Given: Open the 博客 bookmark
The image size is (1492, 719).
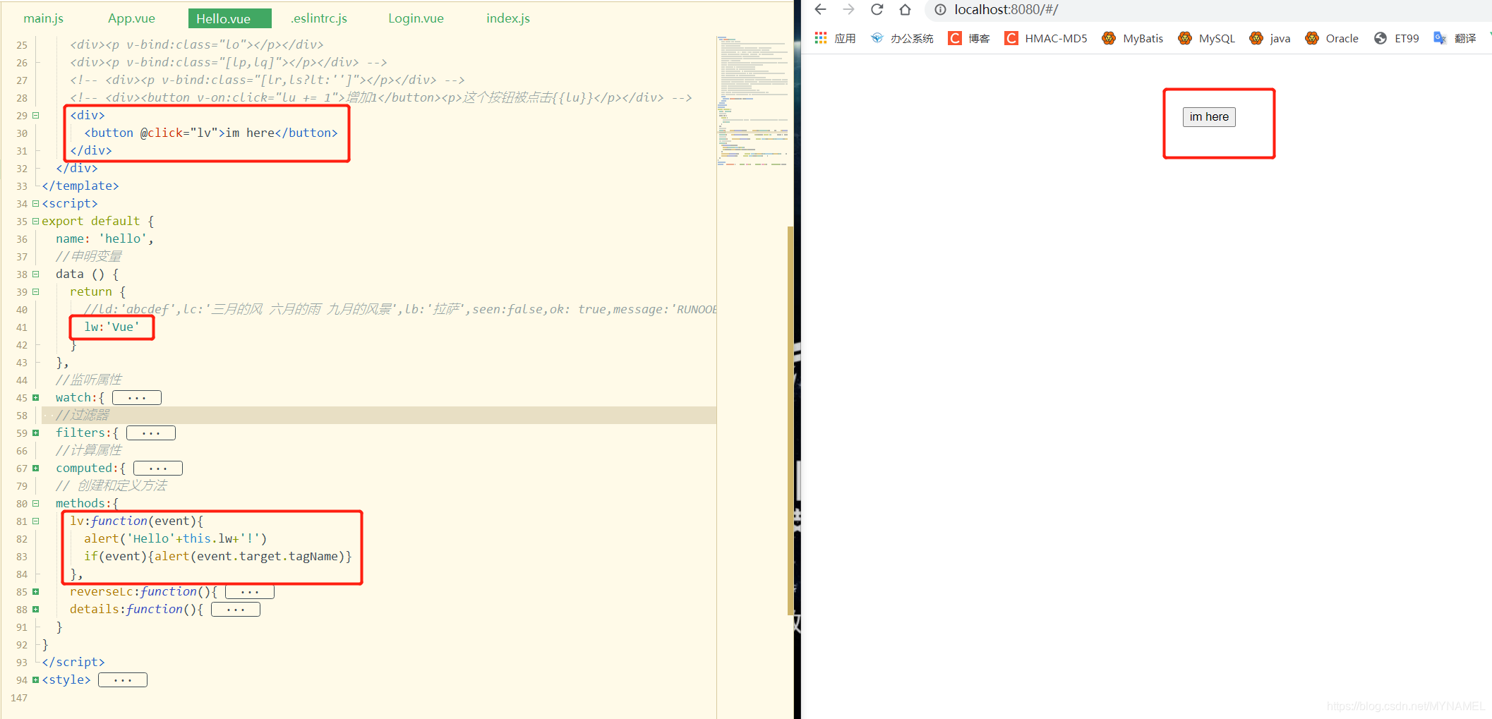Looking at the screenshot, I should [x=969, y=38].
